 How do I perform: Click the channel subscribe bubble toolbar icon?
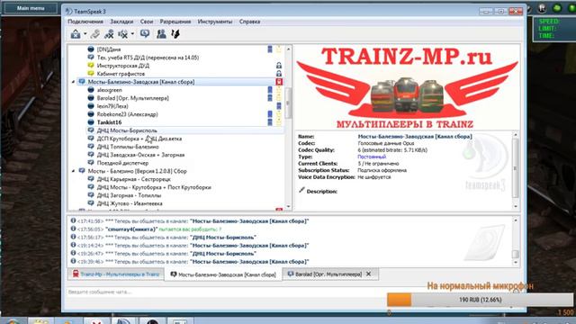pos(145,34)
